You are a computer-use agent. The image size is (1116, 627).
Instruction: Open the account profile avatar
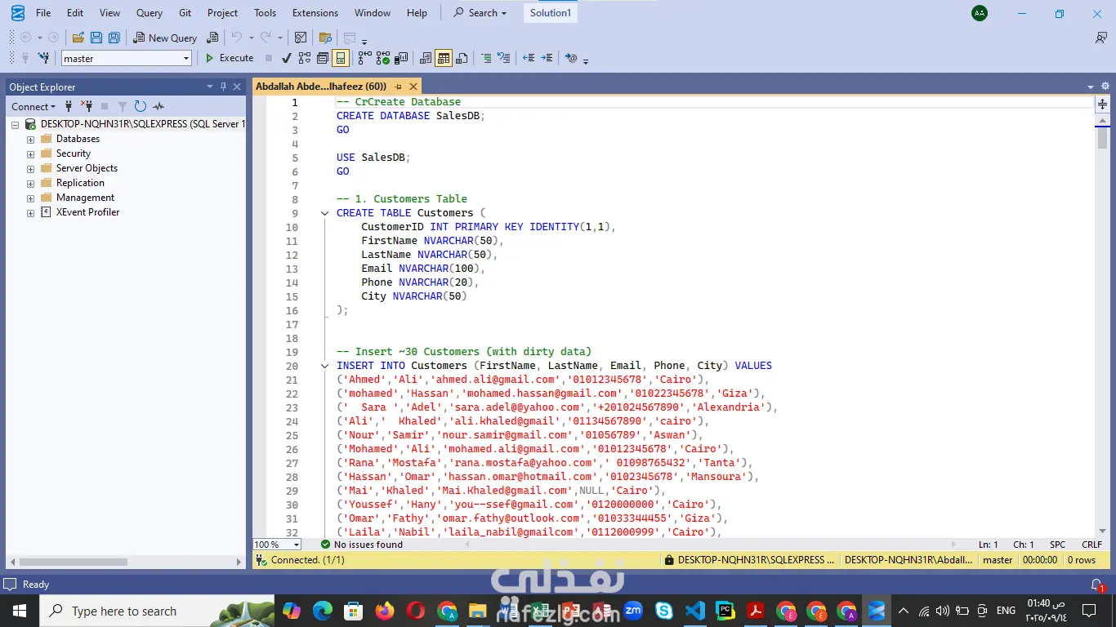point(980,13)
